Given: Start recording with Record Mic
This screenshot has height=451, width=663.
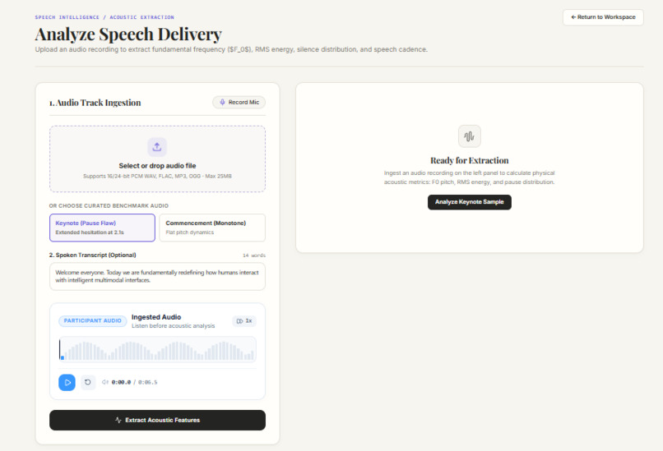Looking at the screenshot, I should 239,102.
